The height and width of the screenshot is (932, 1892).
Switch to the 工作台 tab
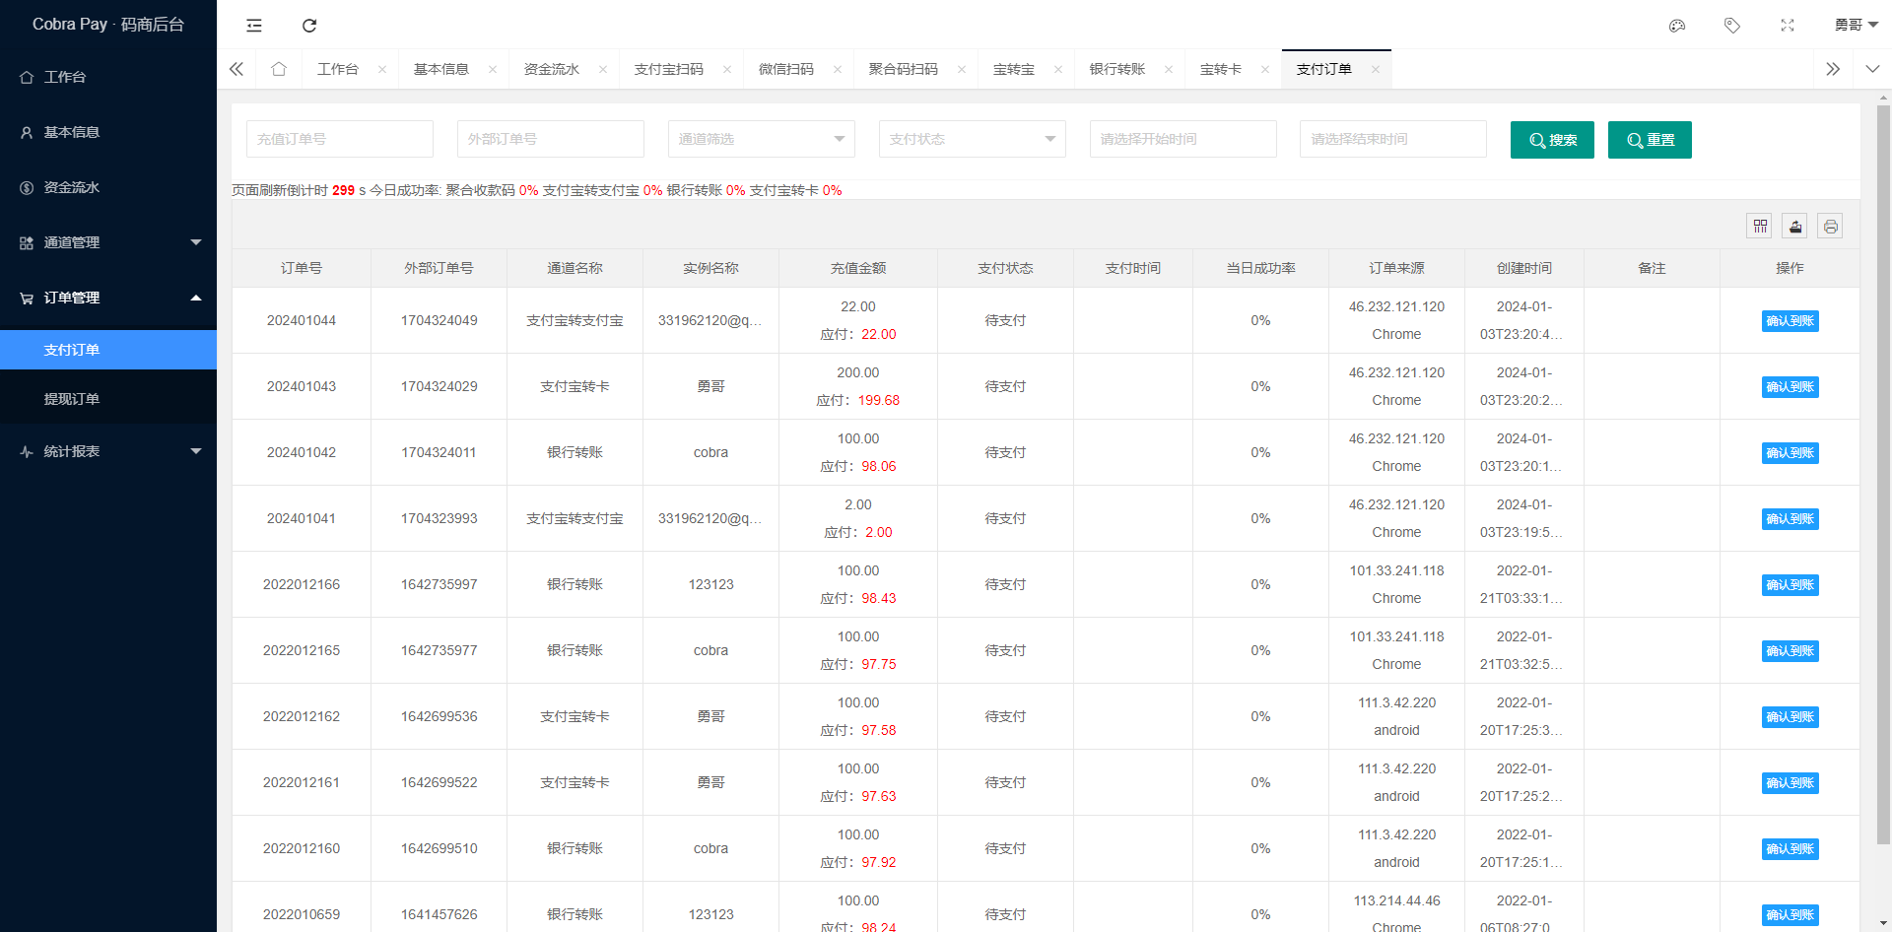[x=338, y=69]
